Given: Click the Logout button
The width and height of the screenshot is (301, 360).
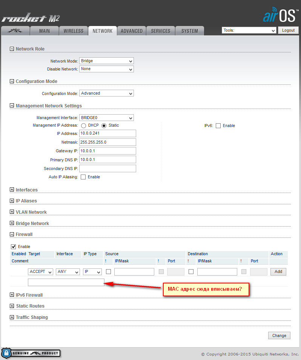Looking at the screenshot, I should point(288,30).
